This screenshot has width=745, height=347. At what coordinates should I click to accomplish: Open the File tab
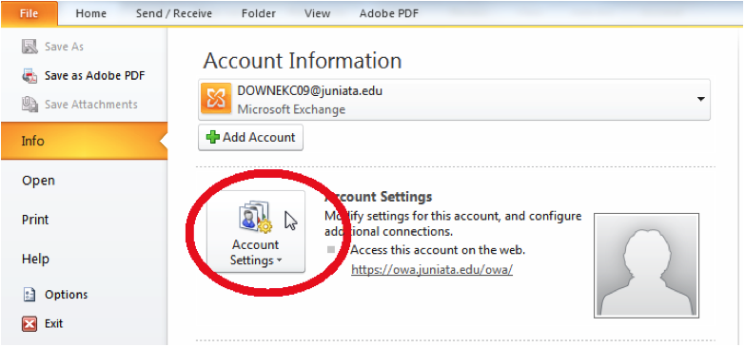(x=29, y=13)
